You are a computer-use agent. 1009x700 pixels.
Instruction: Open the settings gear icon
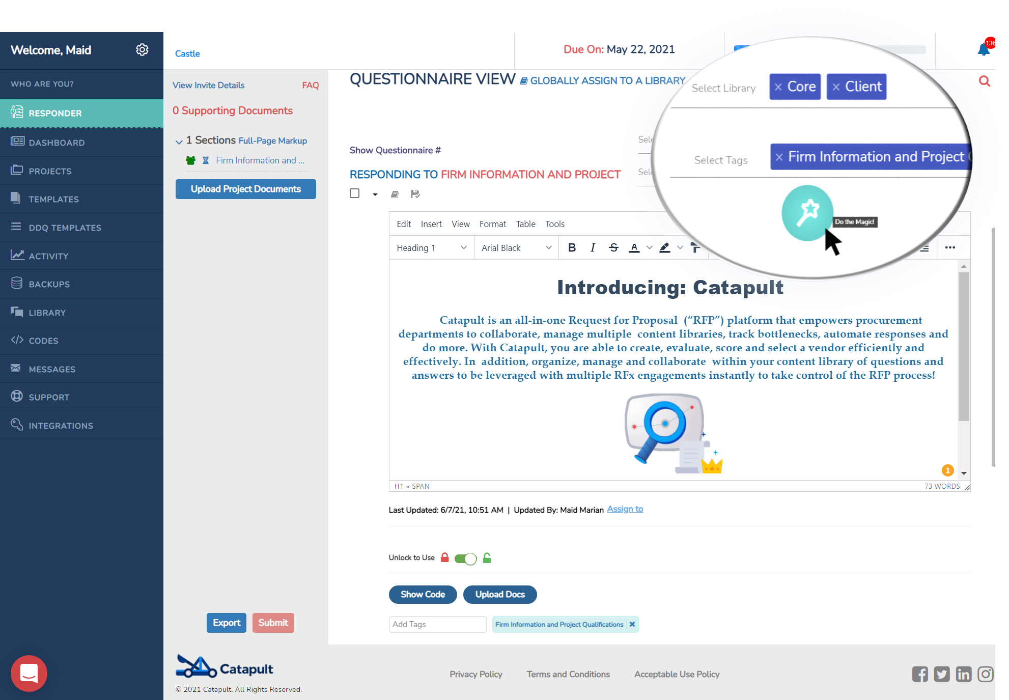[142, 49]
